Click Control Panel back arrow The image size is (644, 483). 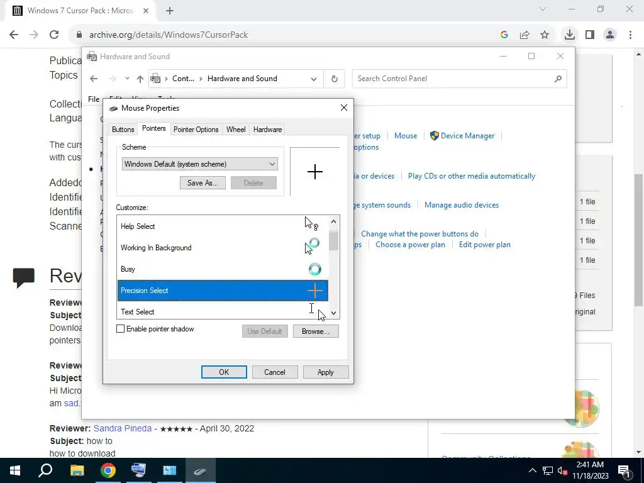(x=94, y=79)
